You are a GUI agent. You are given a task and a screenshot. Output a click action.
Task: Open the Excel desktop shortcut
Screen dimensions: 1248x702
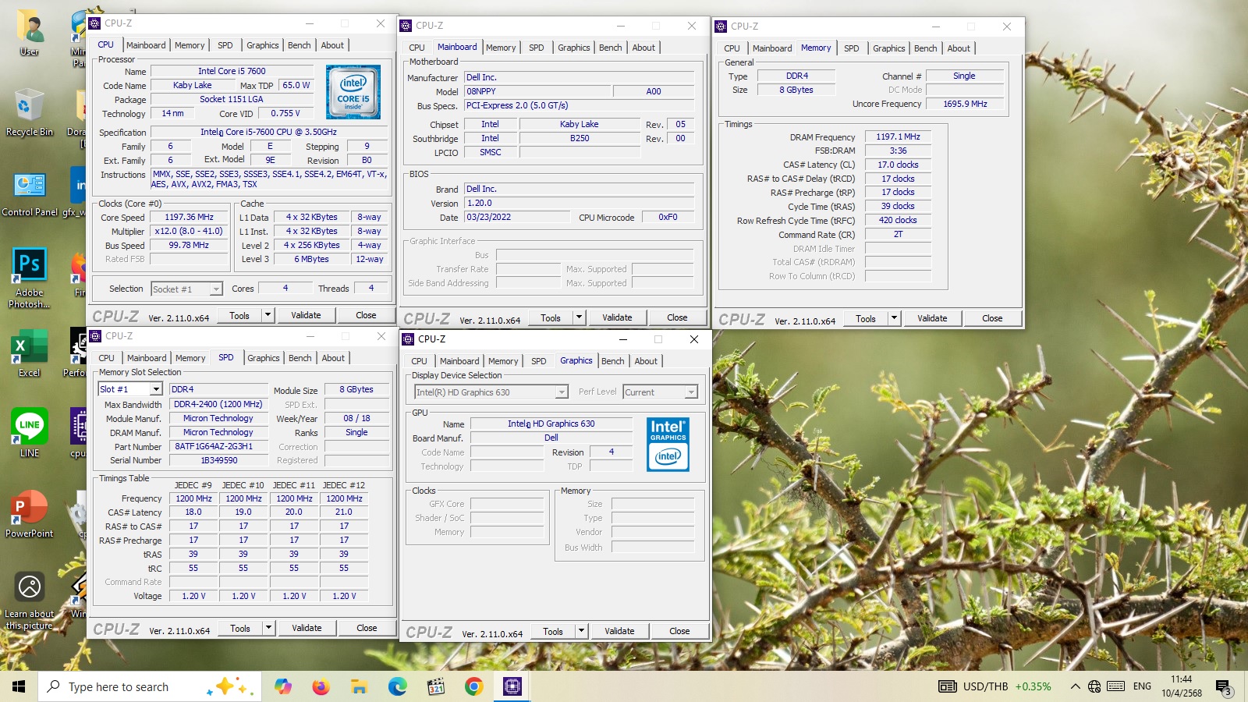pyautogui.click(x=30, y=353)
